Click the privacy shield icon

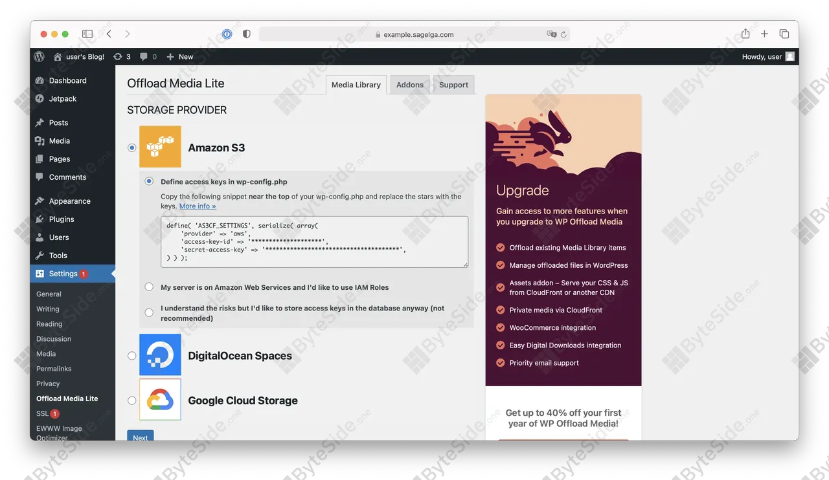point(246,34)
